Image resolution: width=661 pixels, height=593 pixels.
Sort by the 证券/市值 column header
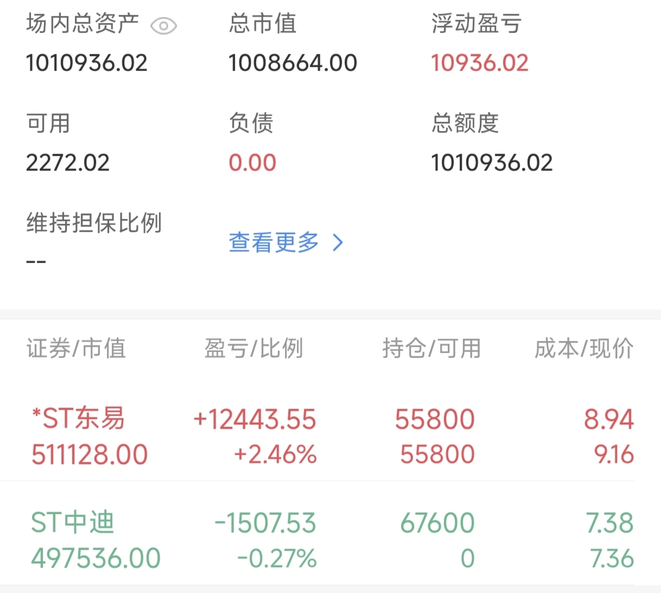(x=76, y=348)
